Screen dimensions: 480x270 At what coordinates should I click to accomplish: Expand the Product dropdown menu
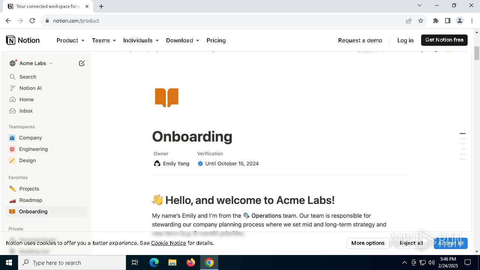(70, 40)
